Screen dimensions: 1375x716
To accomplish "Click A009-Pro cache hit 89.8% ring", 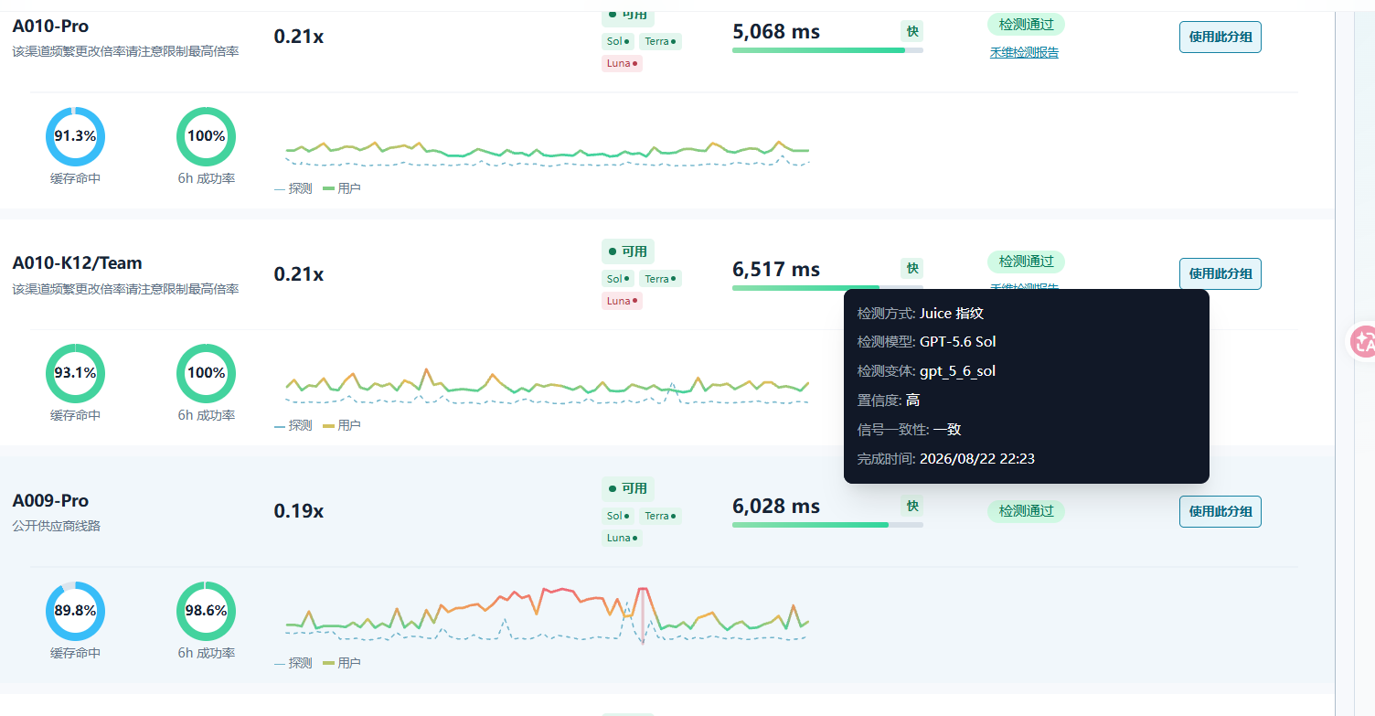I will point(75,611).
